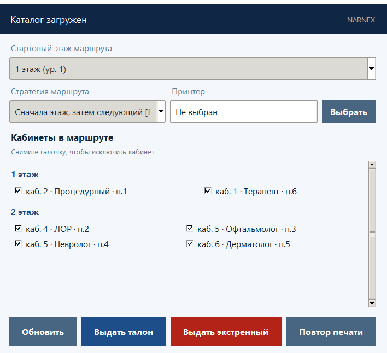Screen dimensions: 387x353
Task: Click the Обновить button
Action: [x=43, y=332]
